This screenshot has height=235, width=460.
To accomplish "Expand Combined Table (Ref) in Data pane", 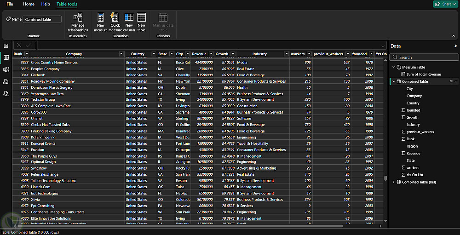I will (393, 182).
